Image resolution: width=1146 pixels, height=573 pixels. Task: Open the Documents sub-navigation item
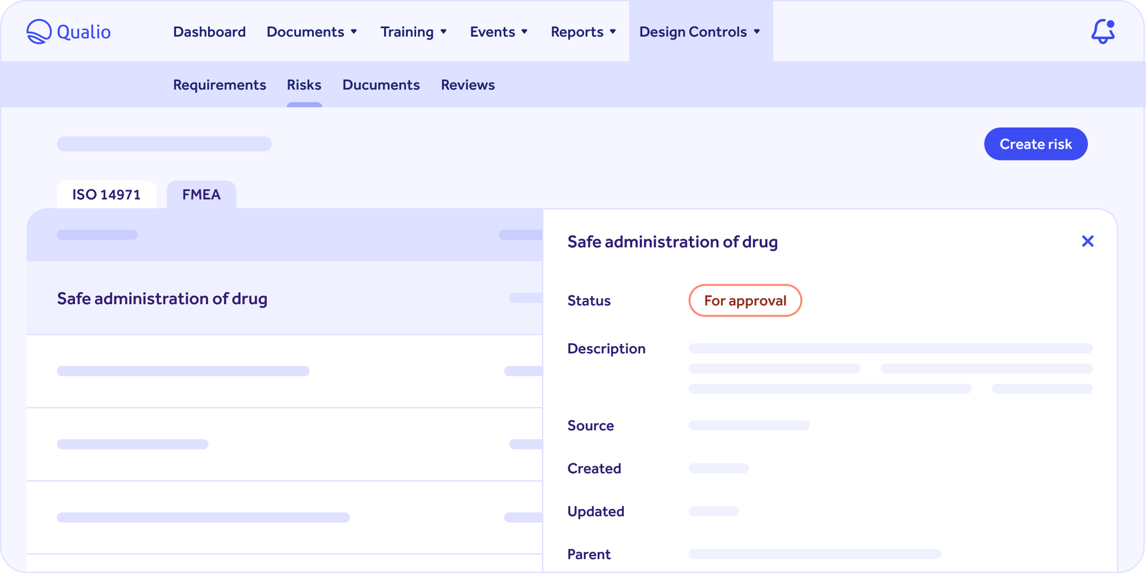coord(381,85)
